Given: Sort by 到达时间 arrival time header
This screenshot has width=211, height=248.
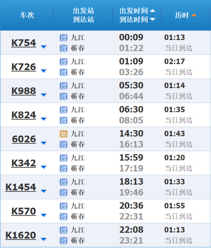Looking at the screenshot, I should tap(137, 20).
